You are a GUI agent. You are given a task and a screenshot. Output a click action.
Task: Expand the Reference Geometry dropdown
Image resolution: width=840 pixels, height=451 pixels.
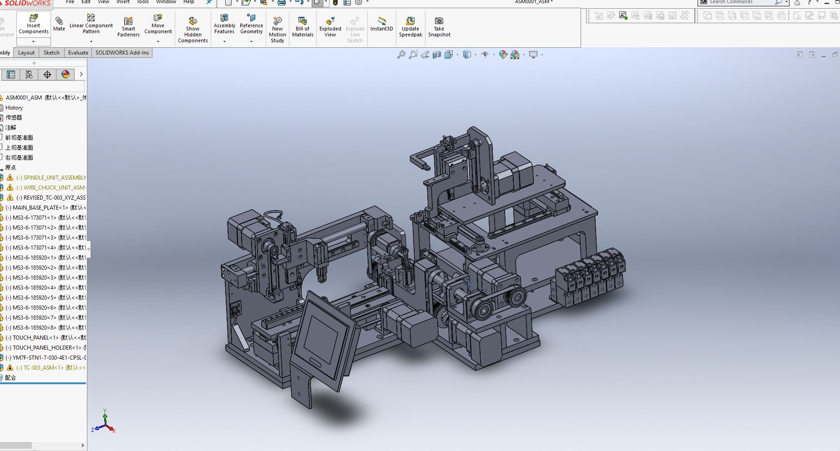click(251, 41)
